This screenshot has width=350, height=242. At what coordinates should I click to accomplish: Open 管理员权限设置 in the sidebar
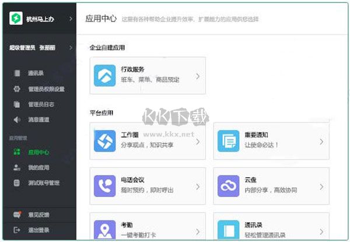47,89
